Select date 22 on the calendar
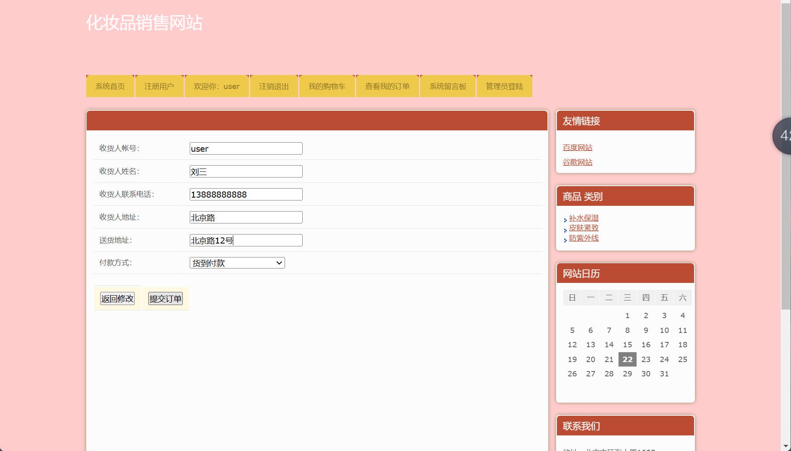 (627, 359)
